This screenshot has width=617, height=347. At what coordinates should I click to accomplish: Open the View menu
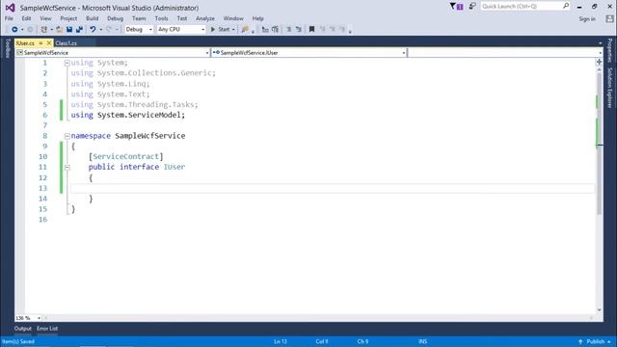point(45,18)
